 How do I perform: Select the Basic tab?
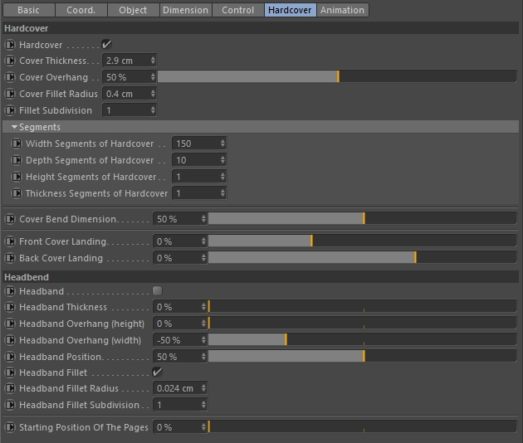click(28, 10)
